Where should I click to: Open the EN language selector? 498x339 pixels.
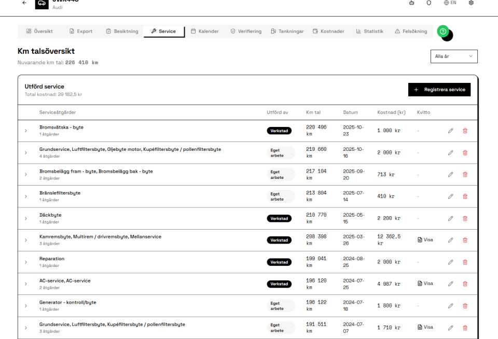click(450, 3)
